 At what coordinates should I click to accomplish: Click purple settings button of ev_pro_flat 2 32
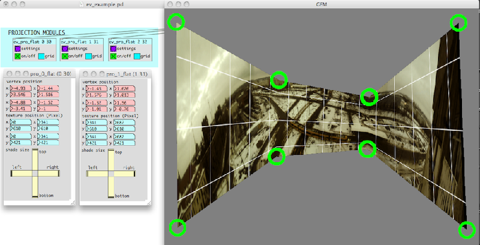pyautogui.click(x=112, y=48)
